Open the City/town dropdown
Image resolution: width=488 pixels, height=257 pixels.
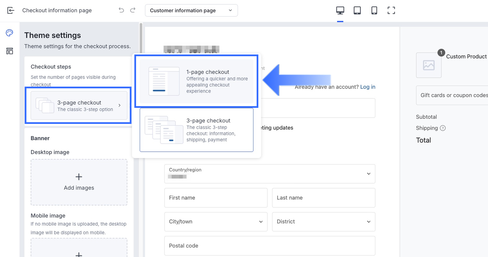point(216,222)
